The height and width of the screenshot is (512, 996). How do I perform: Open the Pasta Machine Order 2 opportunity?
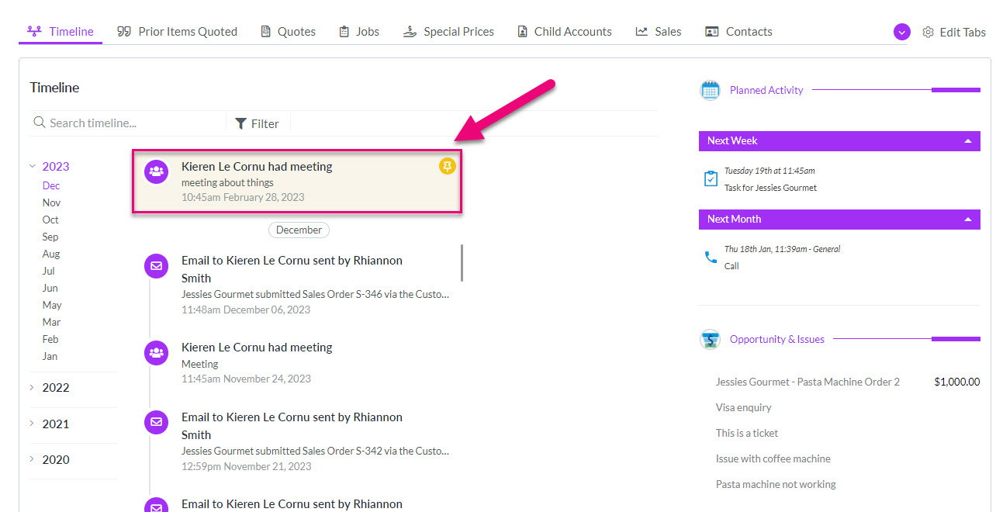(807, 382)
